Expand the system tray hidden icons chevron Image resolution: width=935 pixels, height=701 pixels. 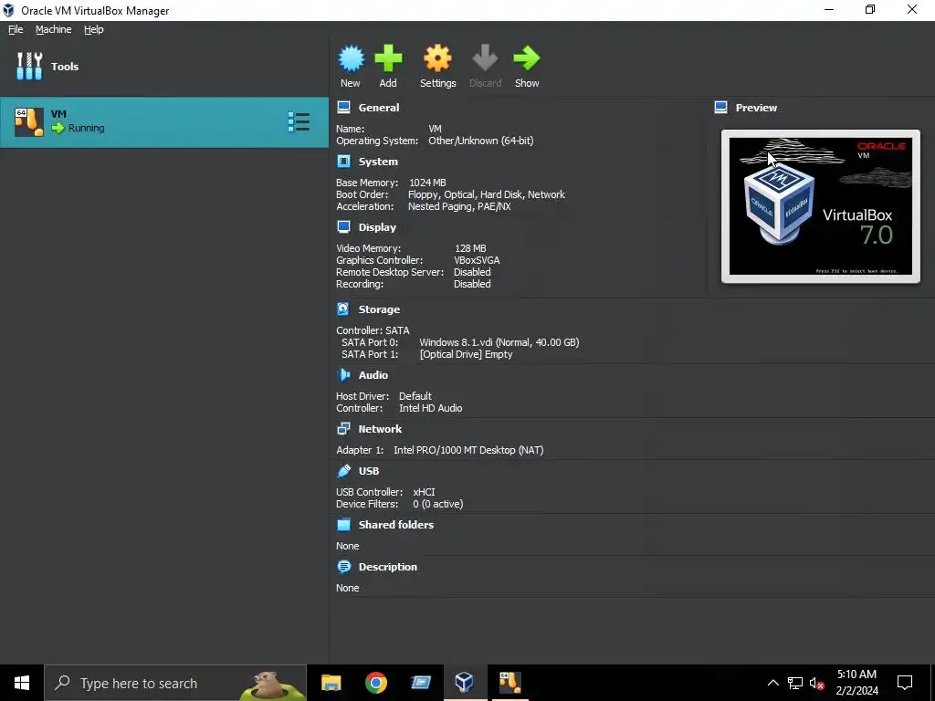point(772,683)
